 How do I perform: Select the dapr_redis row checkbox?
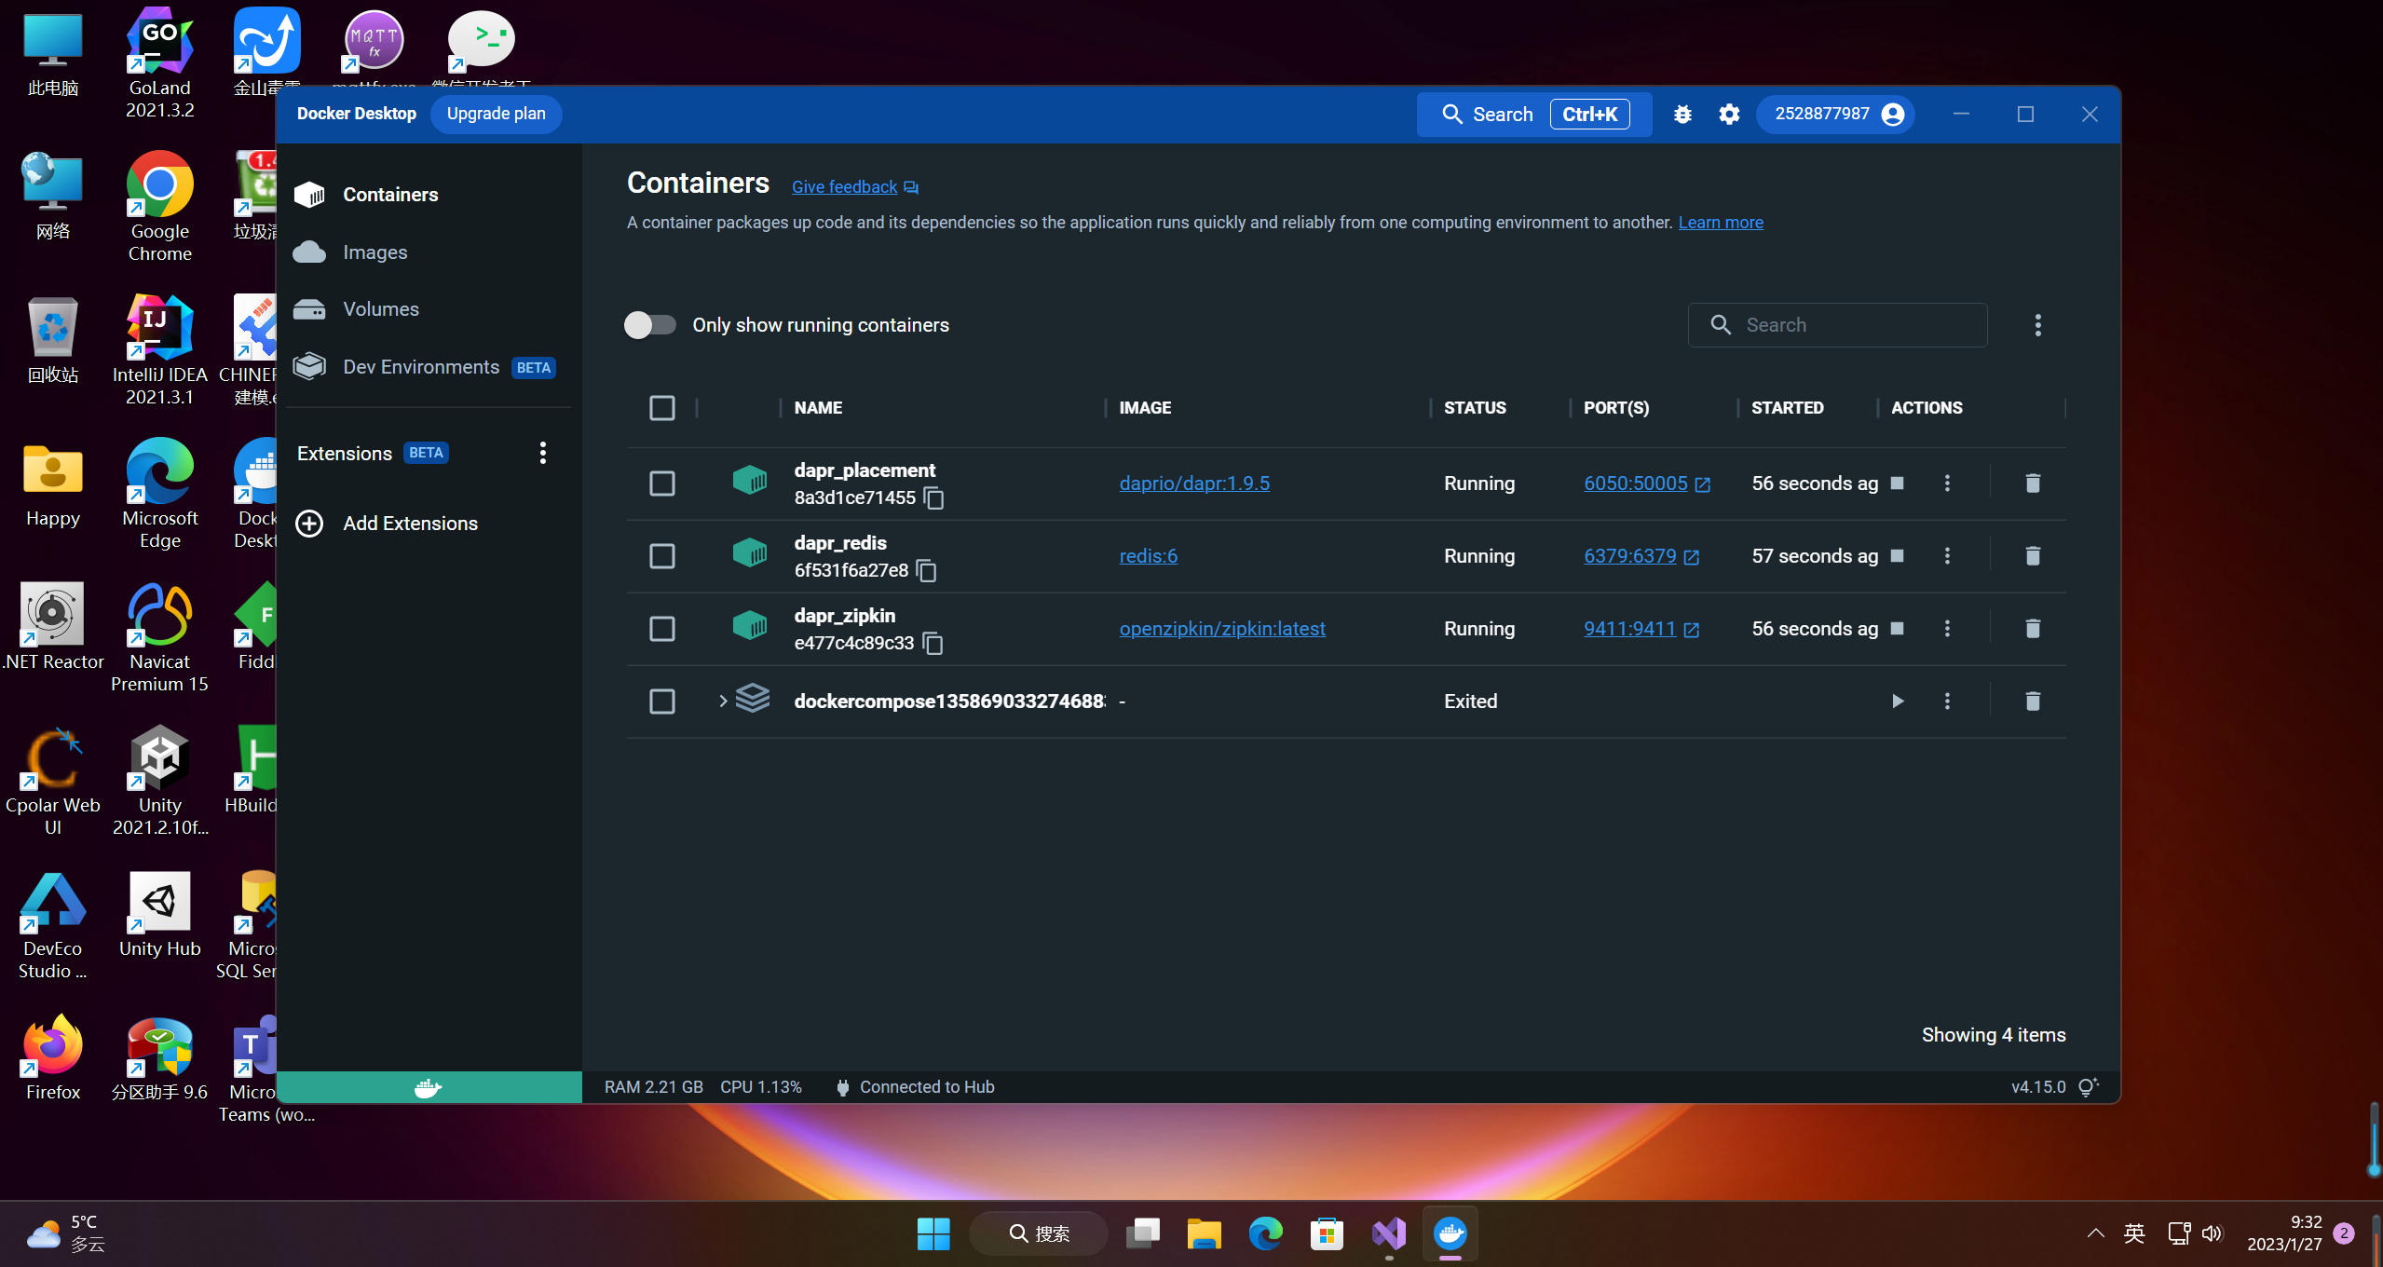(x=662, y=555)
